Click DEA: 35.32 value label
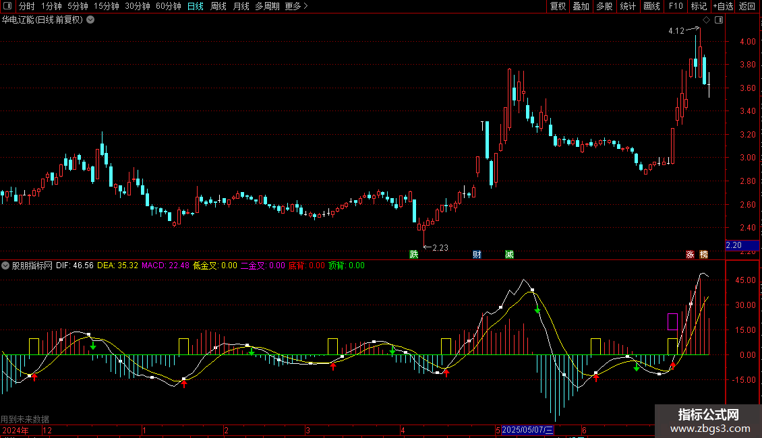762x438 pixels. (x=117, y=265)
